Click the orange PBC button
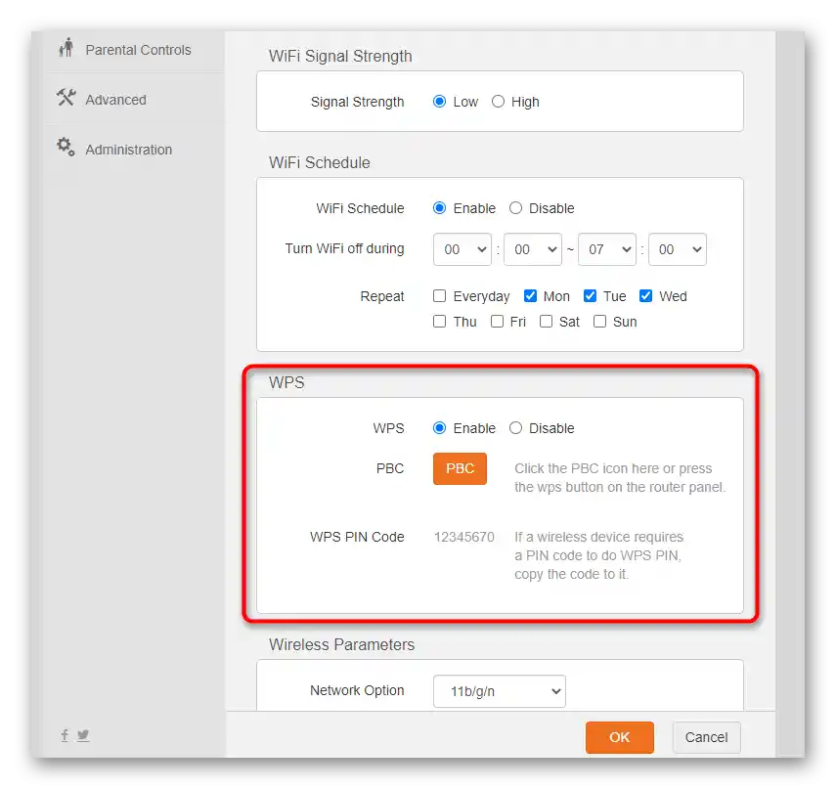This screenshot has width=836, height=789. pos(461,468)
